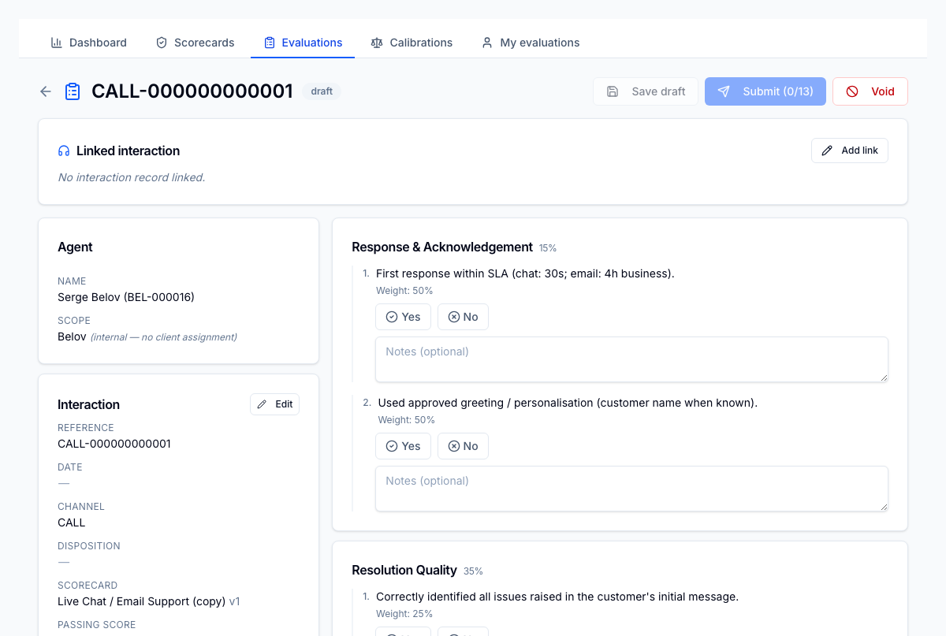This screenshot has width=946, height=636.
Task: Focus the Notes field under SLA question
Action: [631, 359]
